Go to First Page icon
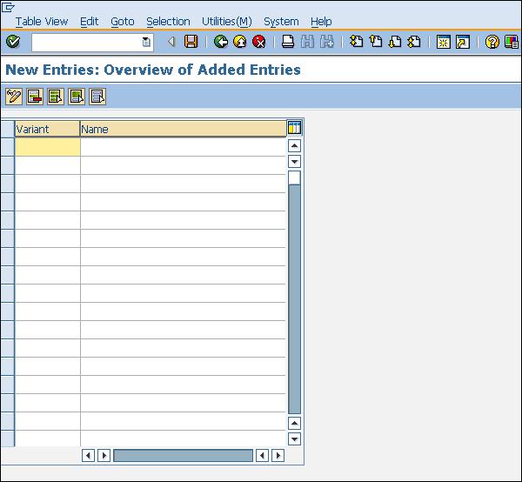The width and height of the screenshot is (522, 482). [356, 42]
